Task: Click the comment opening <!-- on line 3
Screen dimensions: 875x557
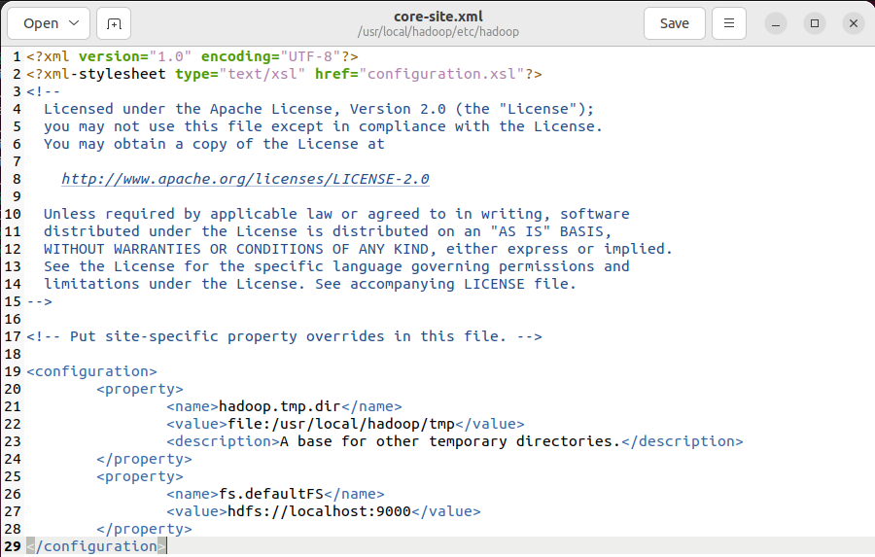Action: 43,91
